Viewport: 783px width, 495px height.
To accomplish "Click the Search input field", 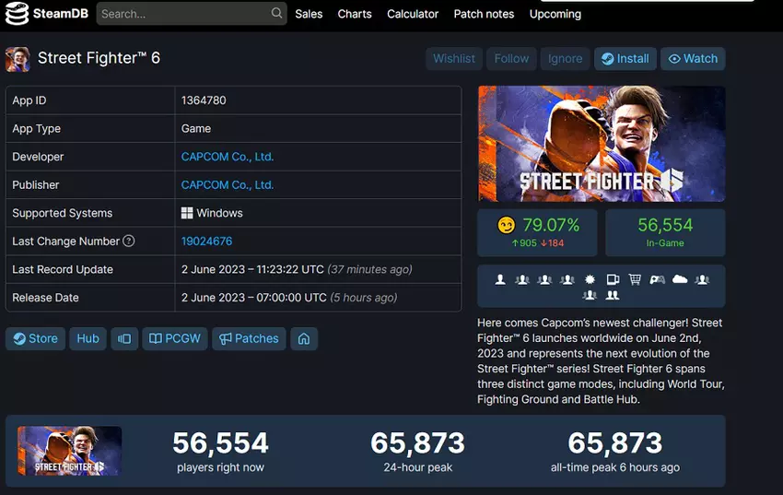I will (182, 14).
